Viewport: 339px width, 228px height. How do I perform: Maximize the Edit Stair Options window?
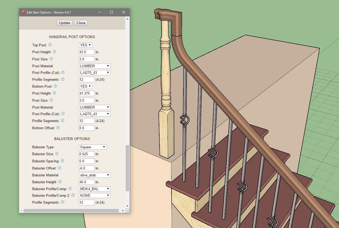click(111, 12)
